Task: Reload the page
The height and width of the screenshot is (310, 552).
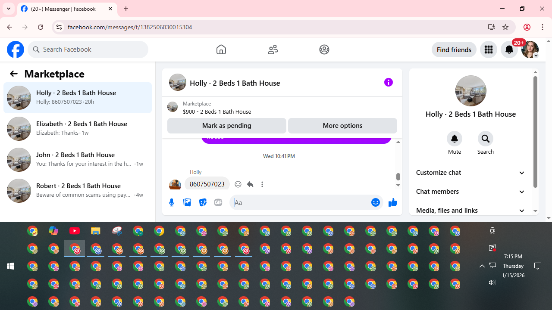Action: (41, 27)
